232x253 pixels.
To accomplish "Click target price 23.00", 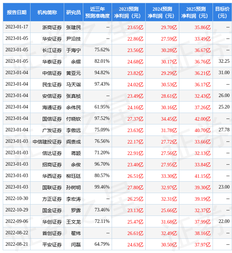I will click(x=224, y=187).
